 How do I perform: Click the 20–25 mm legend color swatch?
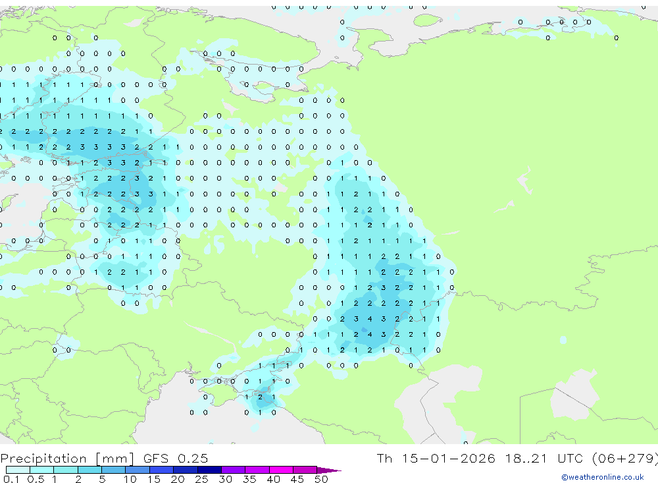coord(185,470)
